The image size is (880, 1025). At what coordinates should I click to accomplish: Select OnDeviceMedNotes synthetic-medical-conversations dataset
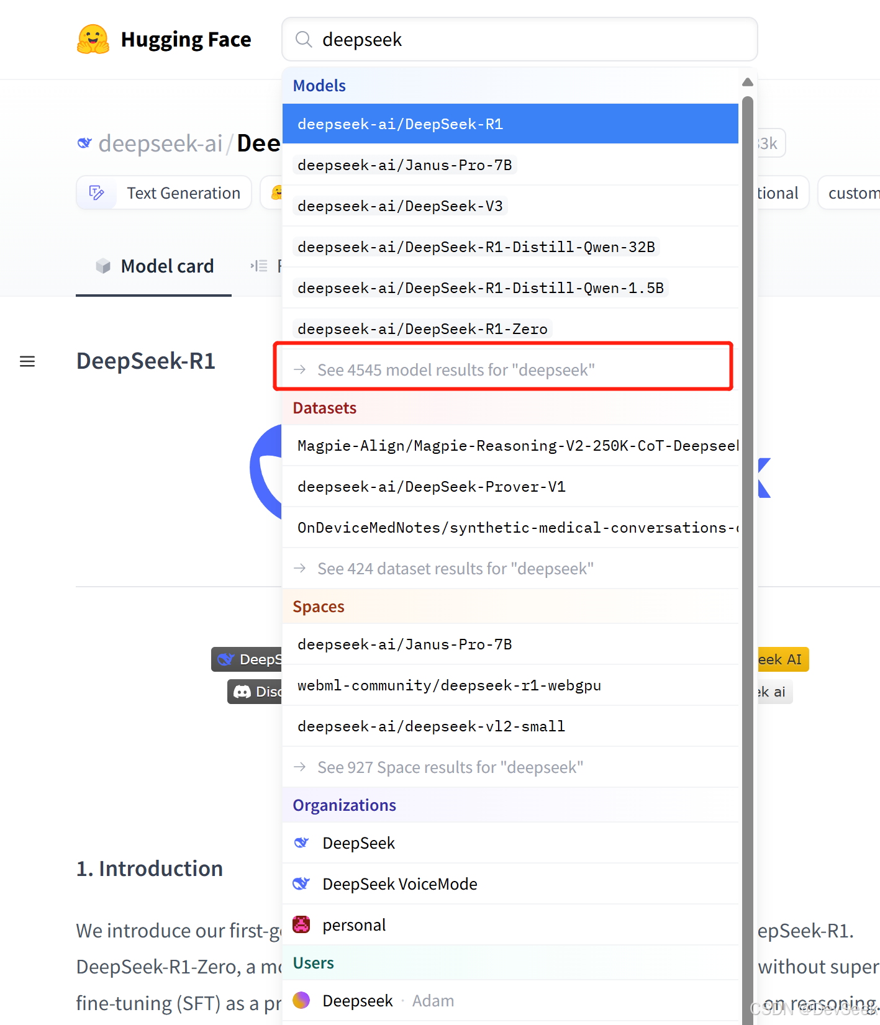[x=510, y=527]
